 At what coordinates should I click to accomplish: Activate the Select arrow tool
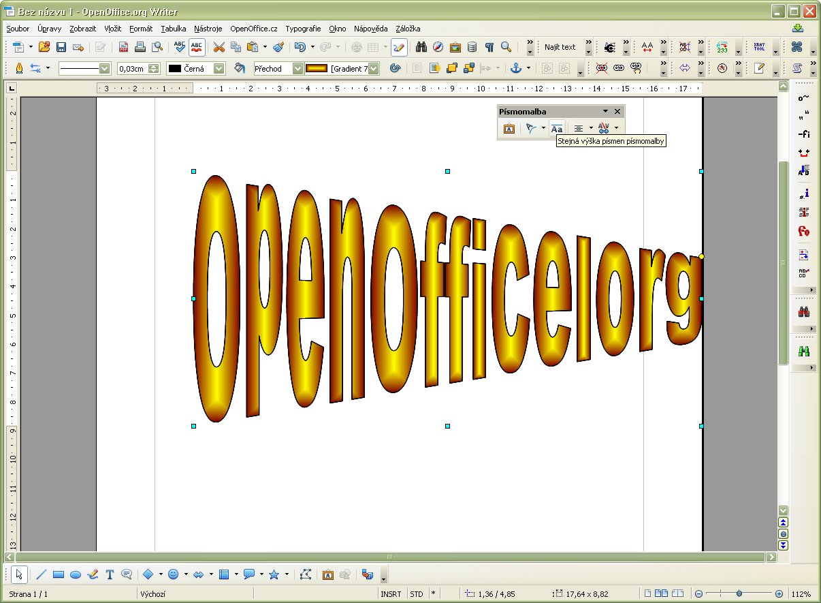(19, 574)
